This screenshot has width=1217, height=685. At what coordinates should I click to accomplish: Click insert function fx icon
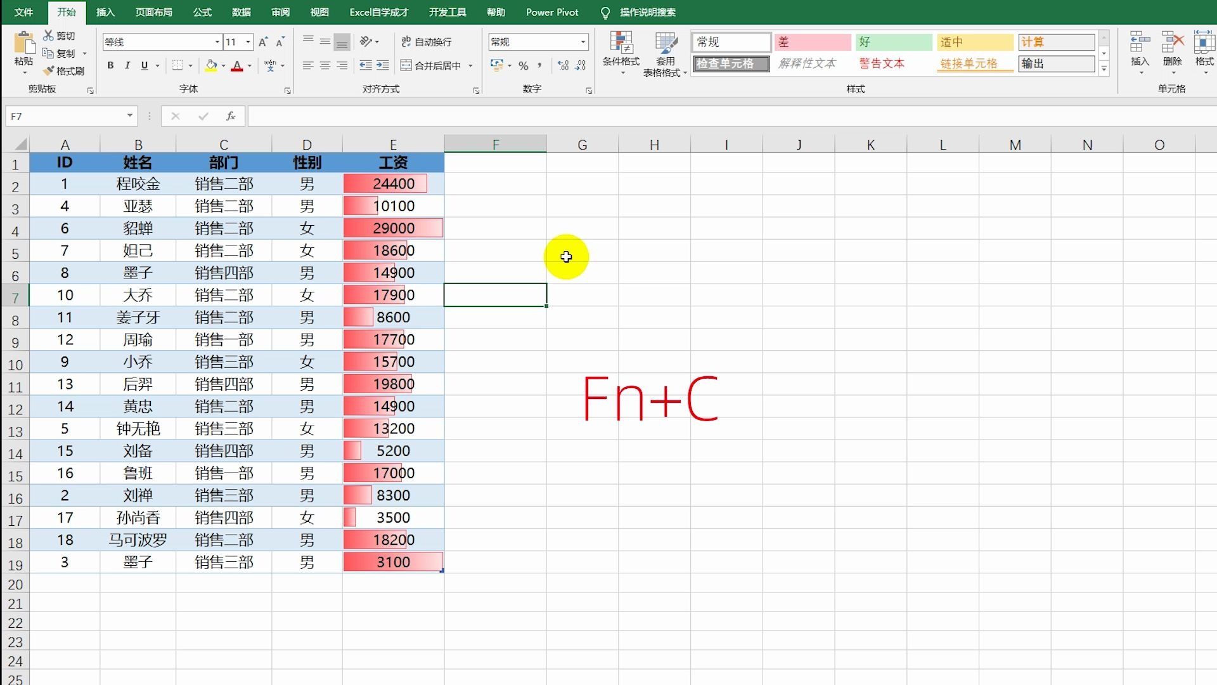click(231, 116)
